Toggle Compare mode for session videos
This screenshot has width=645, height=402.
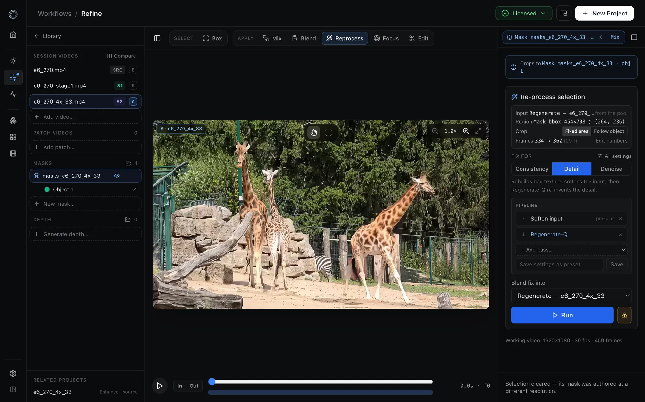[121, 56]
